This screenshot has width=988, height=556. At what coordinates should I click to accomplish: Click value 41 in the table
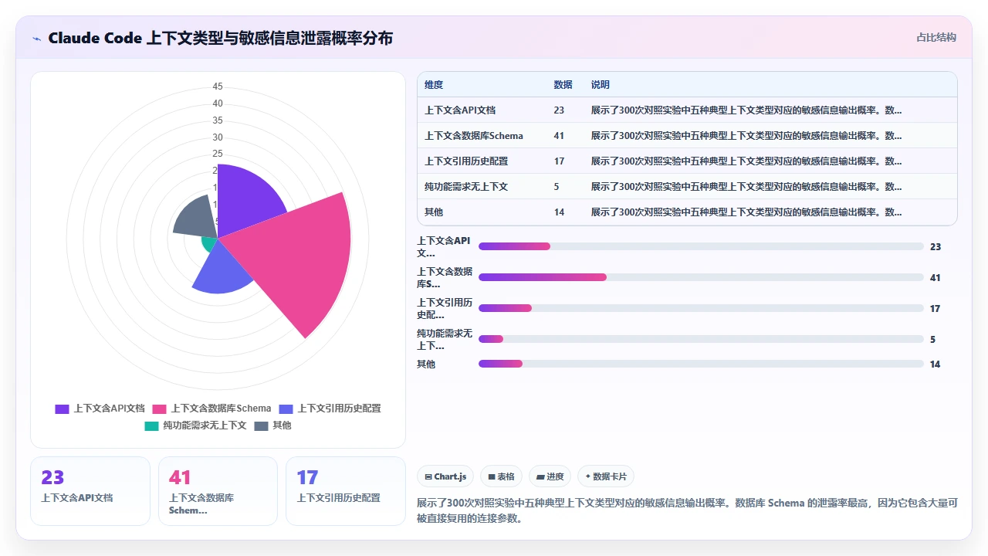(x=559, y=136)
